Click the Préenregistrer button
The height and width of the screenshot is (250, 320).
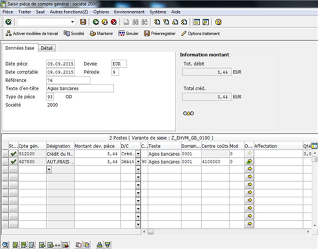click(160, 33)
